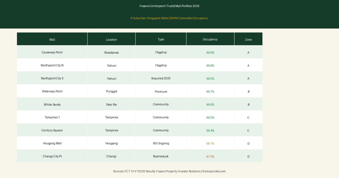Click the "Waterway Point" mall name

coord(52,91)
